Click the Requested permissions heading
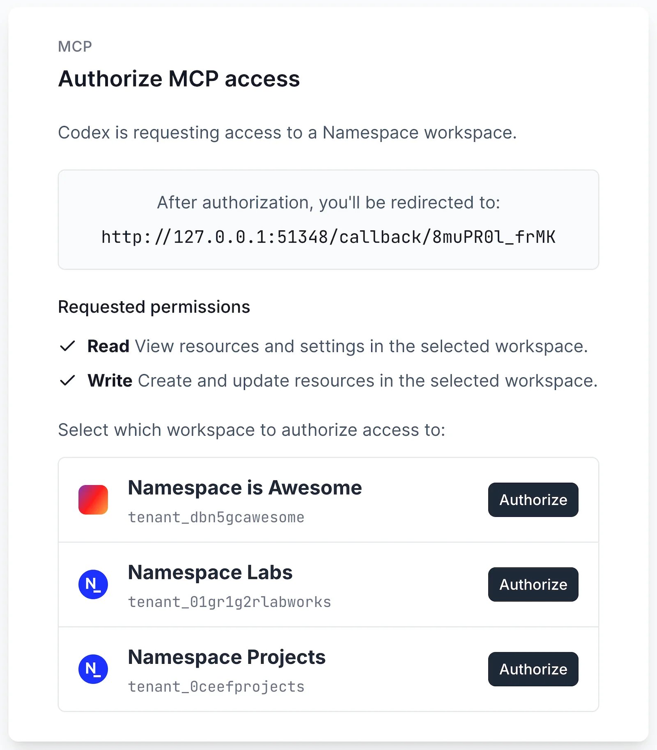The height and width of the screenshot is (750, 657). click(154, 307)
